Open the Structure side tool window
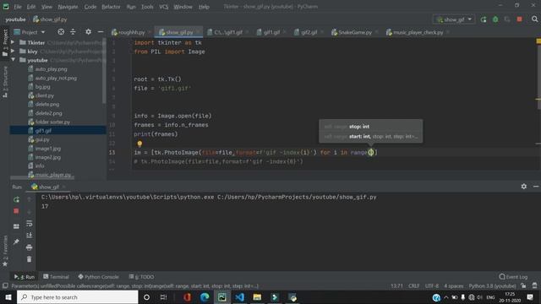This screenshot has width=541, height=304. 5,82
